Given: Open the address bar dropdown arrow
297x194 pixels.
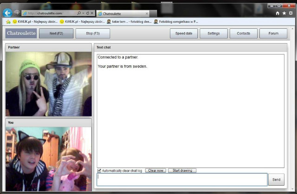Looking at the screenshot, I should 83,13.
